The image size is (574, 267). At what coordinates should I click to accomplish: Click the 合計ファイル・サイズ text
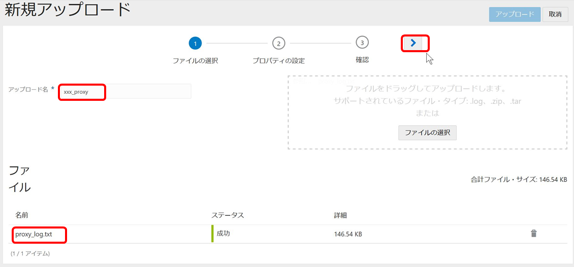(519, 180)
